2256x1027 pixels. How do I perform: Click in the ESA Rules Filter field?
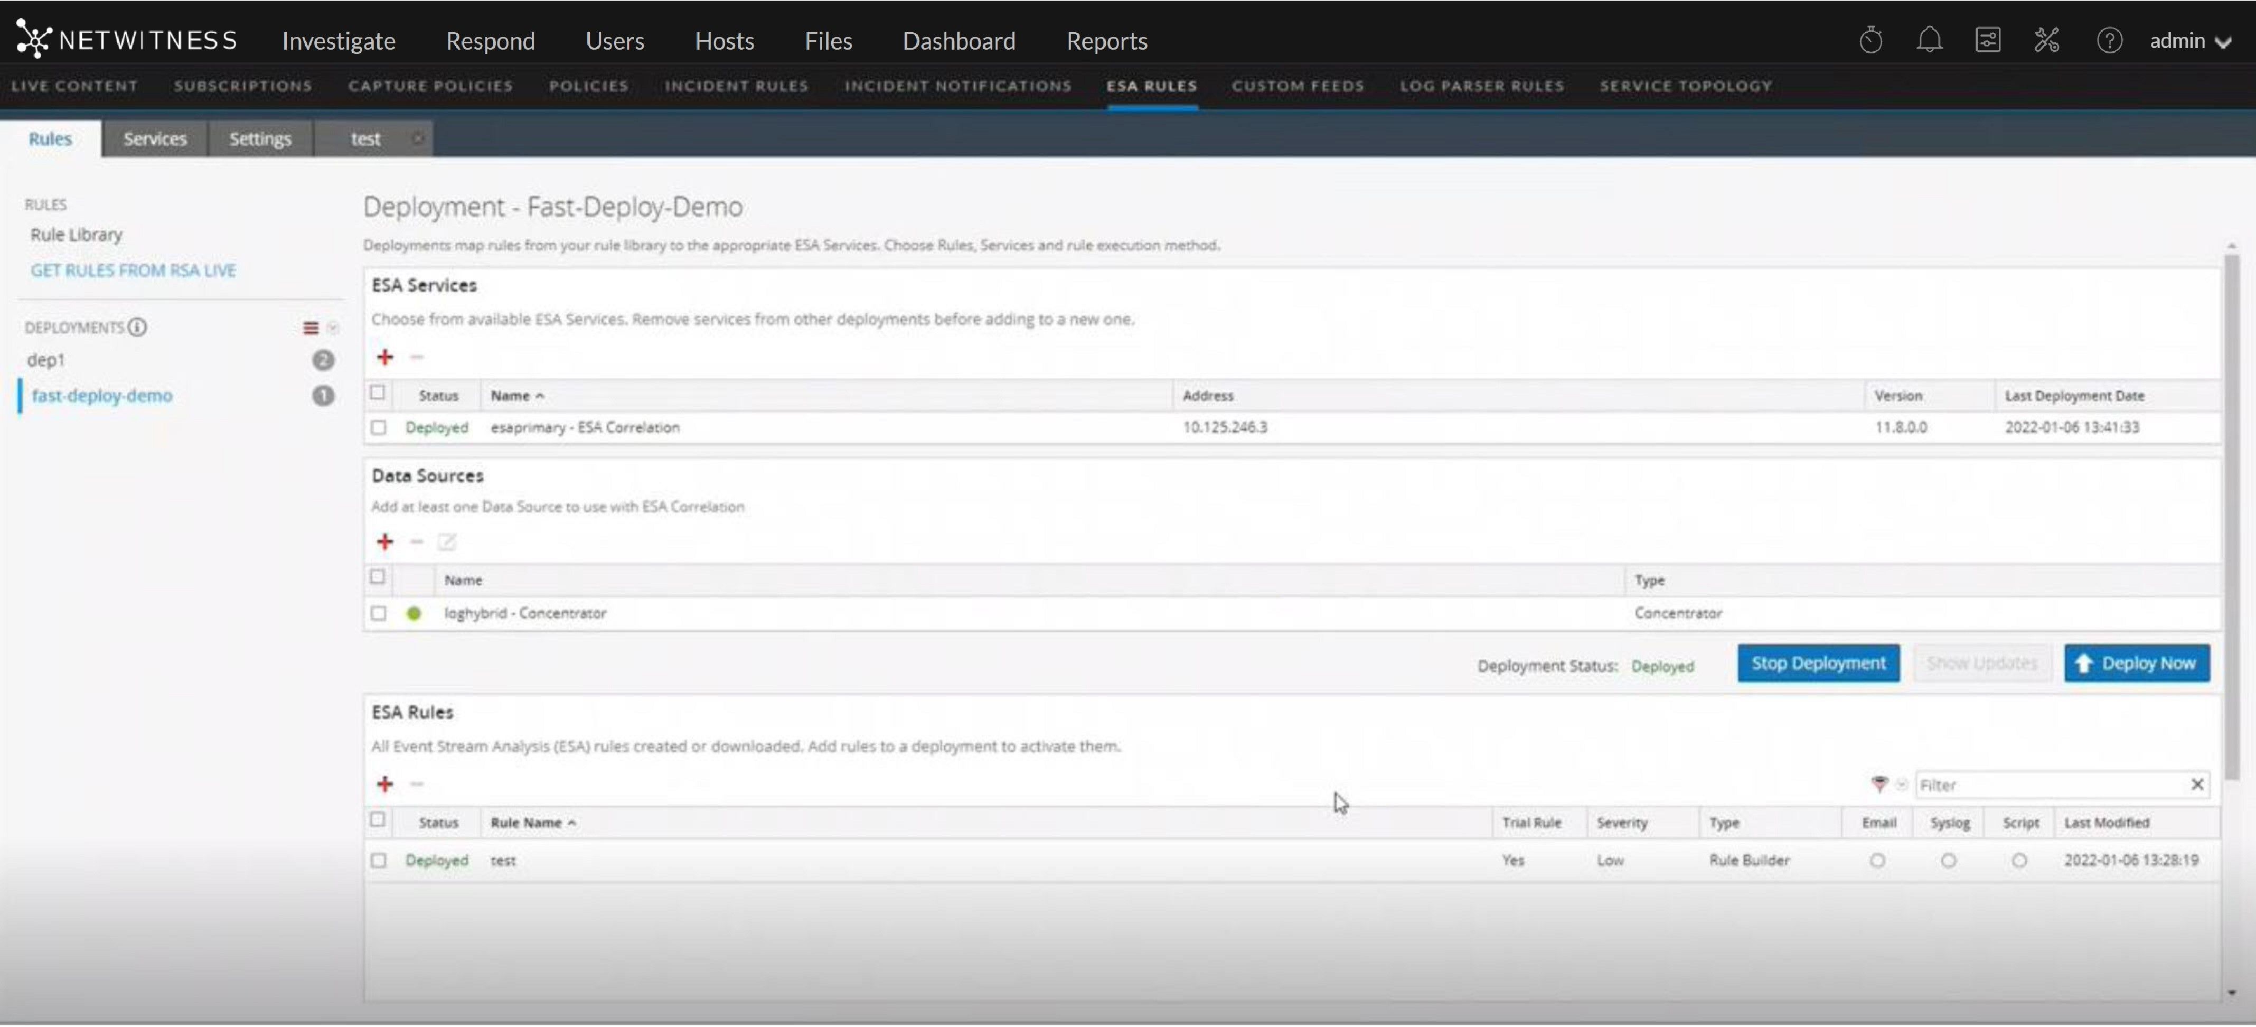2050,785
